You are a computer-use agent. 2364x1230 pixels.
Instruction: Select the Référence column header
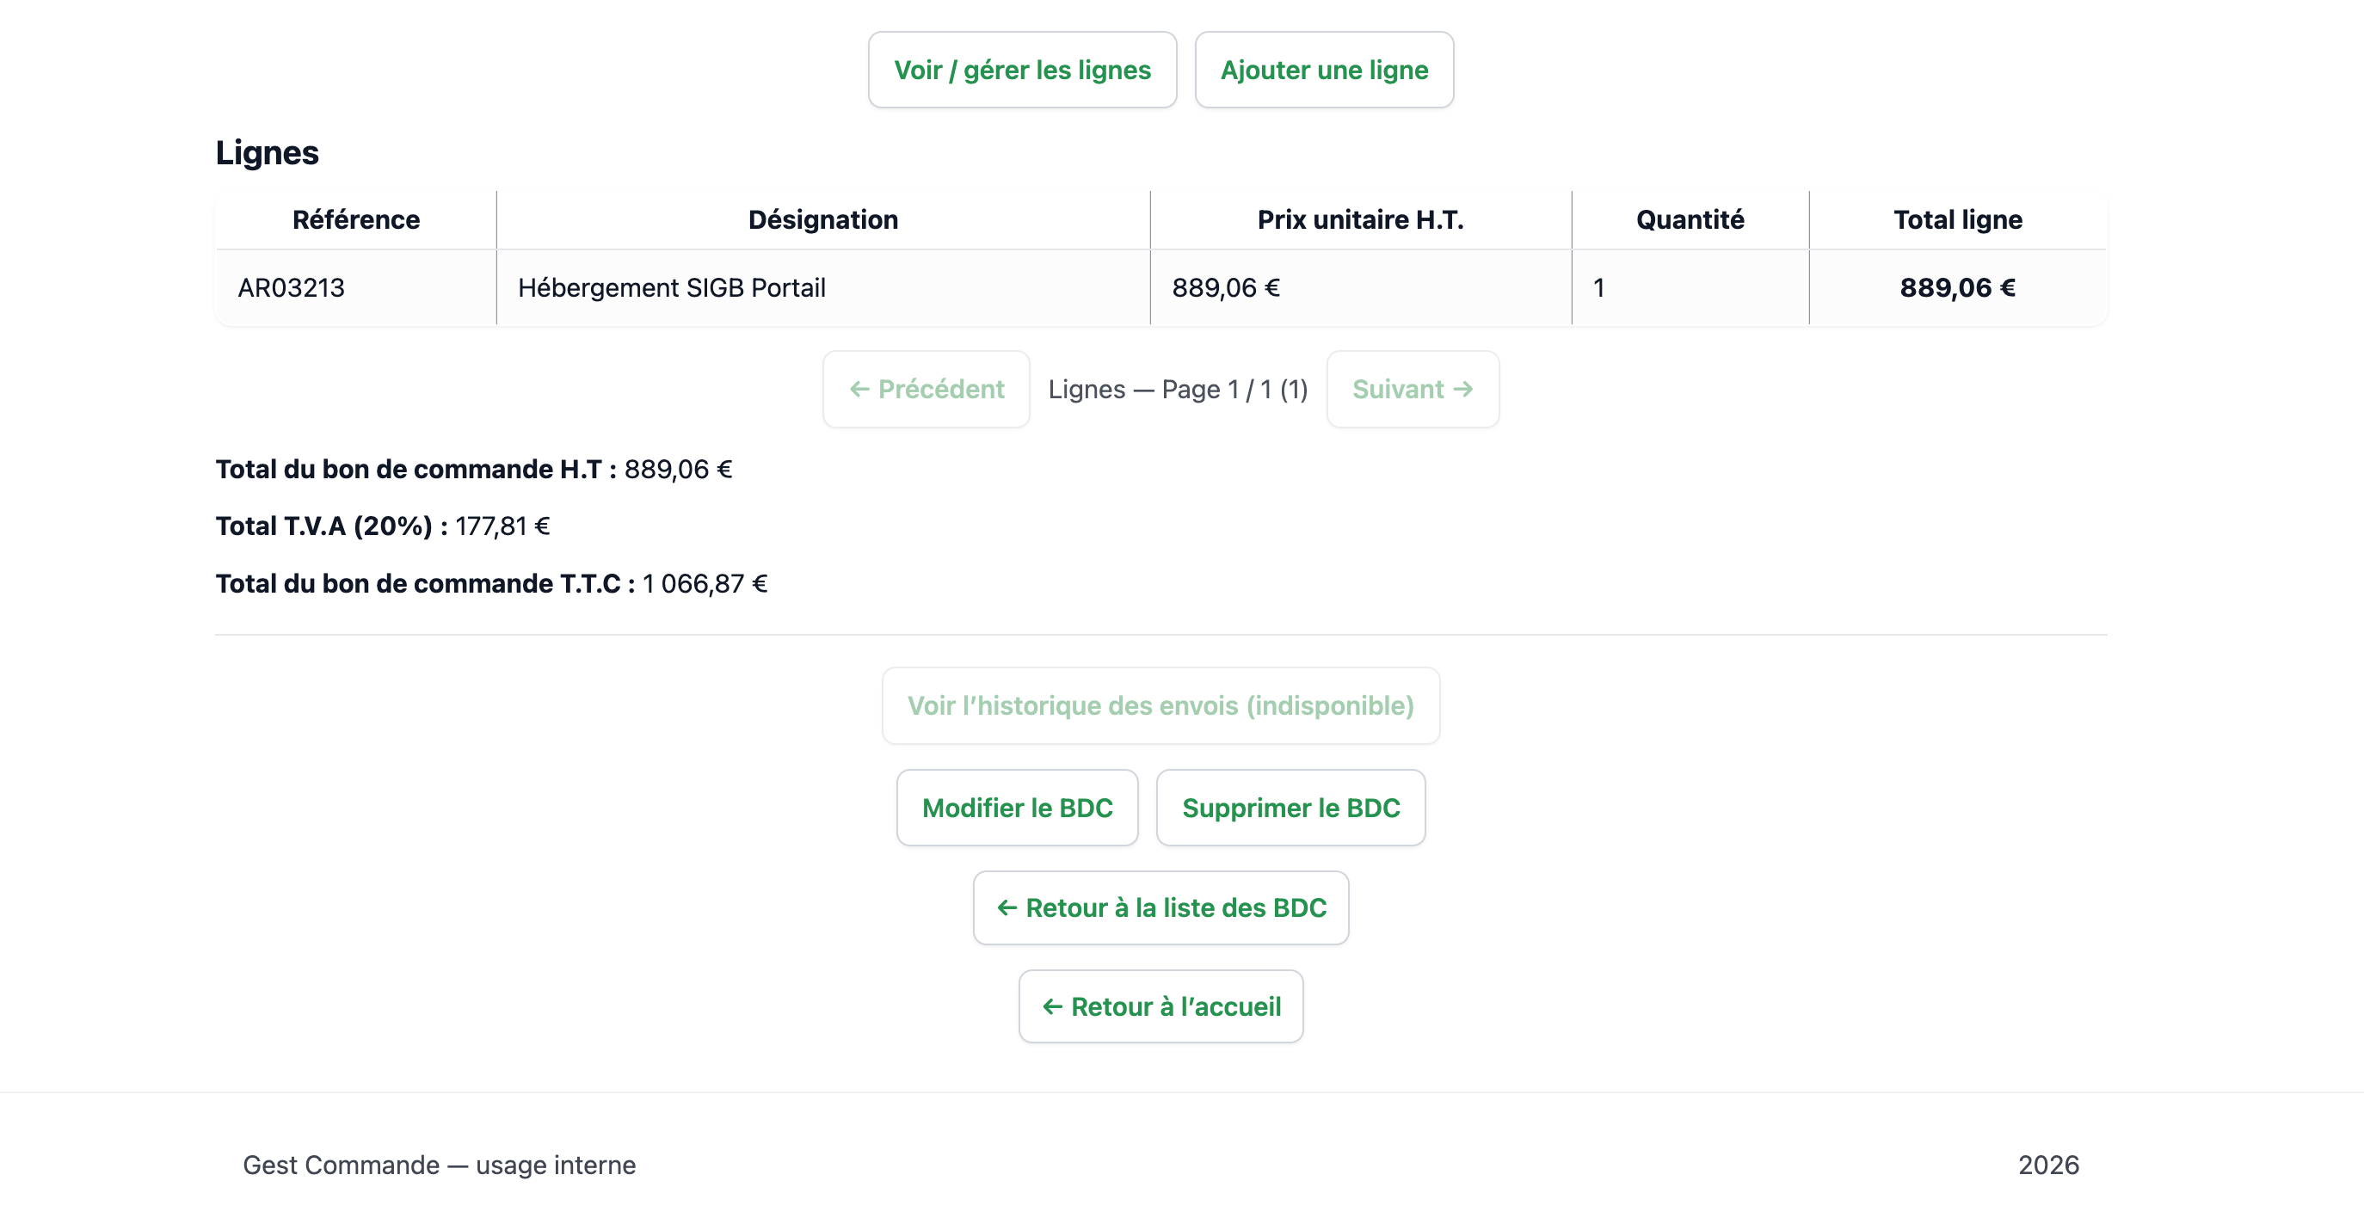[356, 219]
